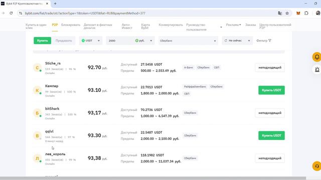Click the alarm alert icon on right side

(x=317, y=69)
